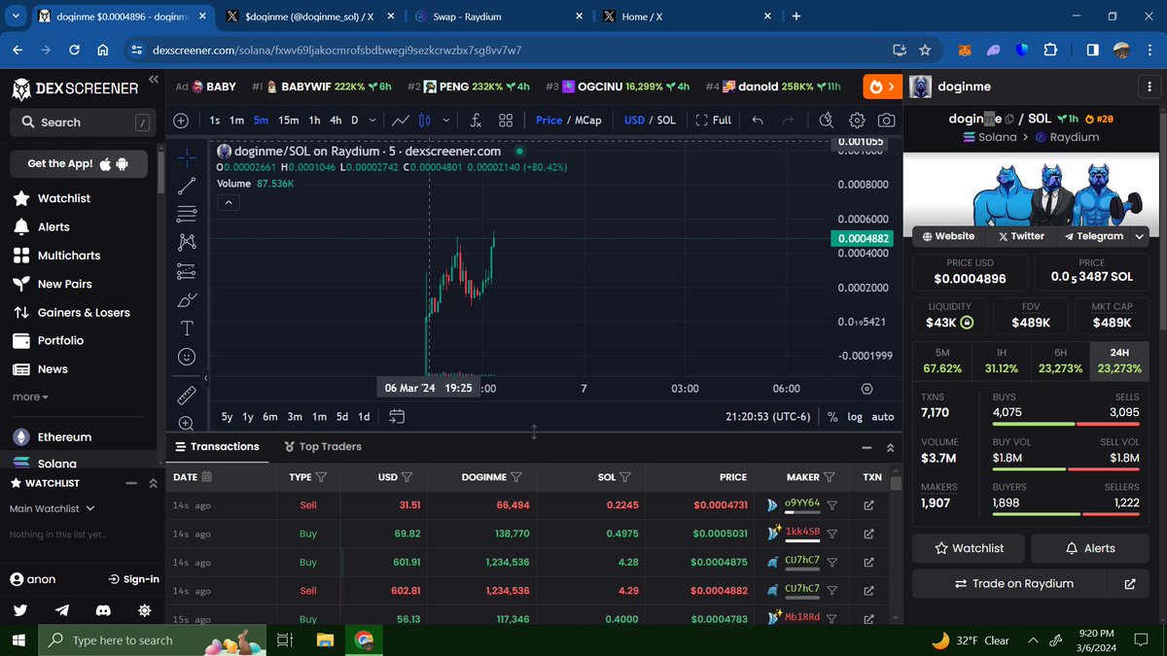The image size is (1167, 656).
Task: Toggle logarithmic scale log
Action: pyautogui.click(x=854, y=416)
